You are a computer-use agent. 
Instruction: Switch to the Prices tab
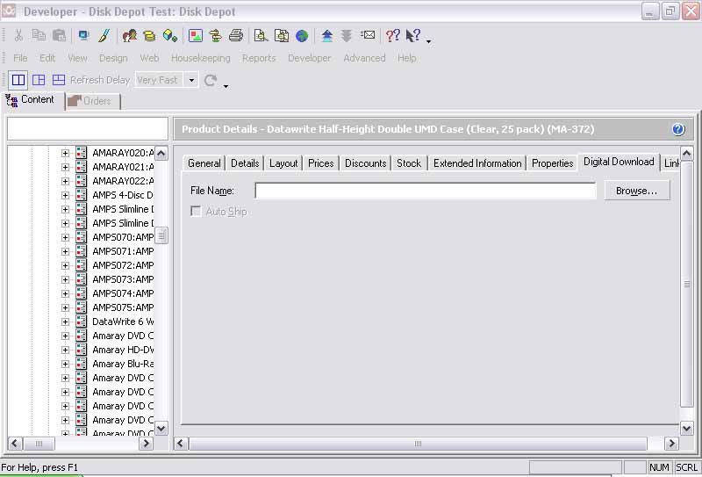320,163
